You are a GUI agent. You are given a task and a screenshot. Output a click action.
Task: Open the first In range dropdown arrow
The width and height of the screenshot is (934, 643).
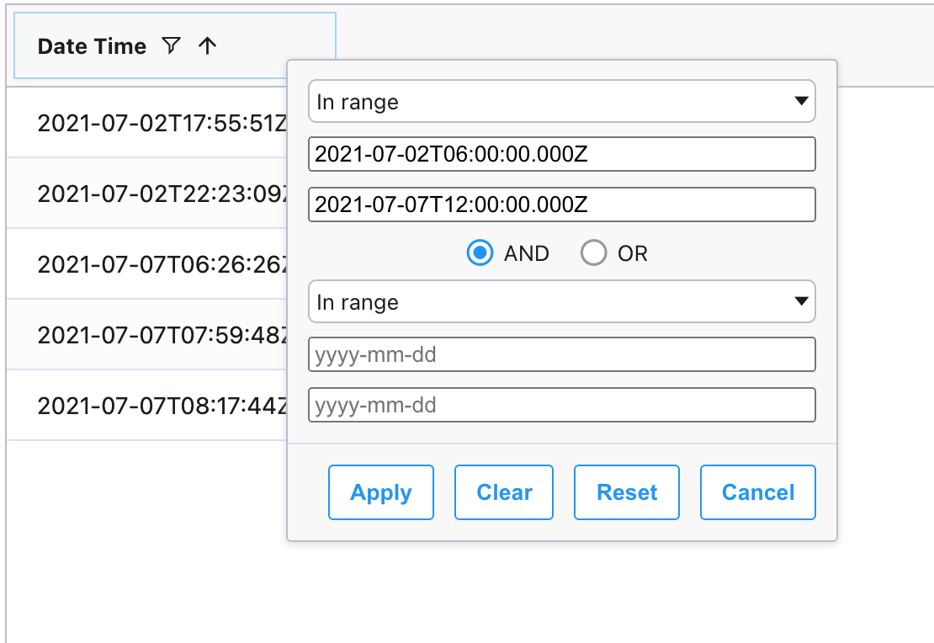point(801,101)
